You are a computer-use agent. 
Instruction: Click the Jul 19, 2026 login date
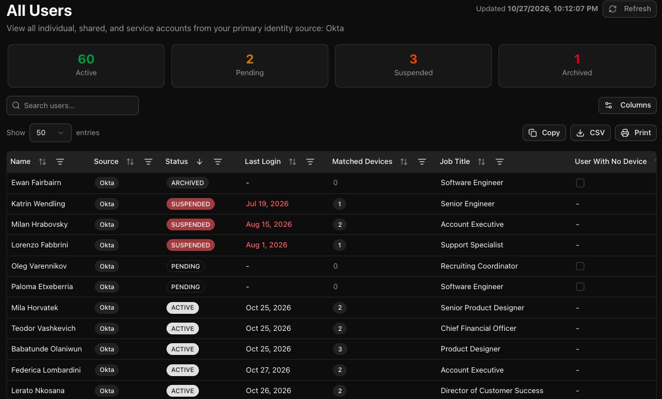click(x=267, y=204)
